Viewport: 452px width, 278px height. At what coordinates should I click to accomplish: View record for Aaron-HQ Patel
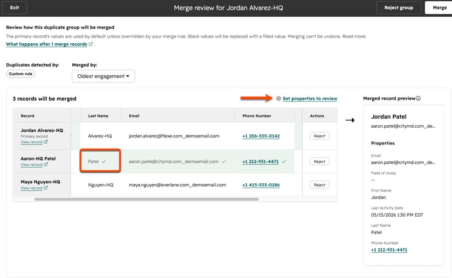click(32, 164)
